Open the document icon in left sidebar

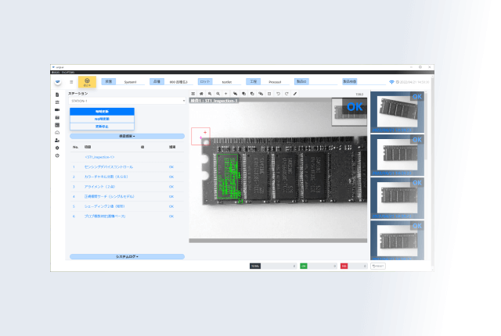[x=57, y=95]
